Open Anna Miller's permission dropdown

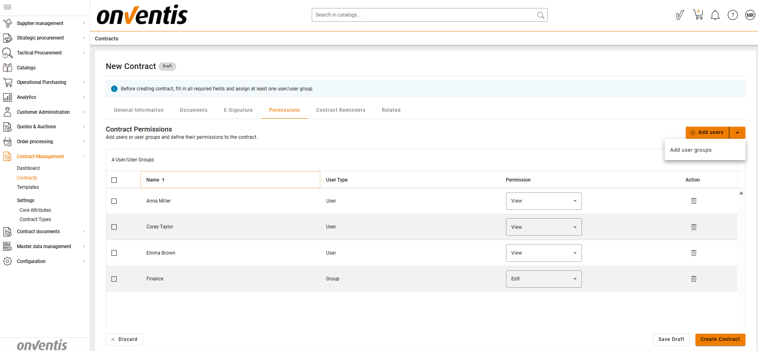[x=543, y=201]
